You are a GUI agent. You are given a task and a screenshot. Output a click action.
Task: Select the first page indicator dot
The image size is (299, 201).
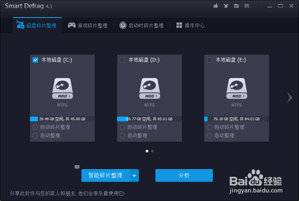tap(147, 151)
